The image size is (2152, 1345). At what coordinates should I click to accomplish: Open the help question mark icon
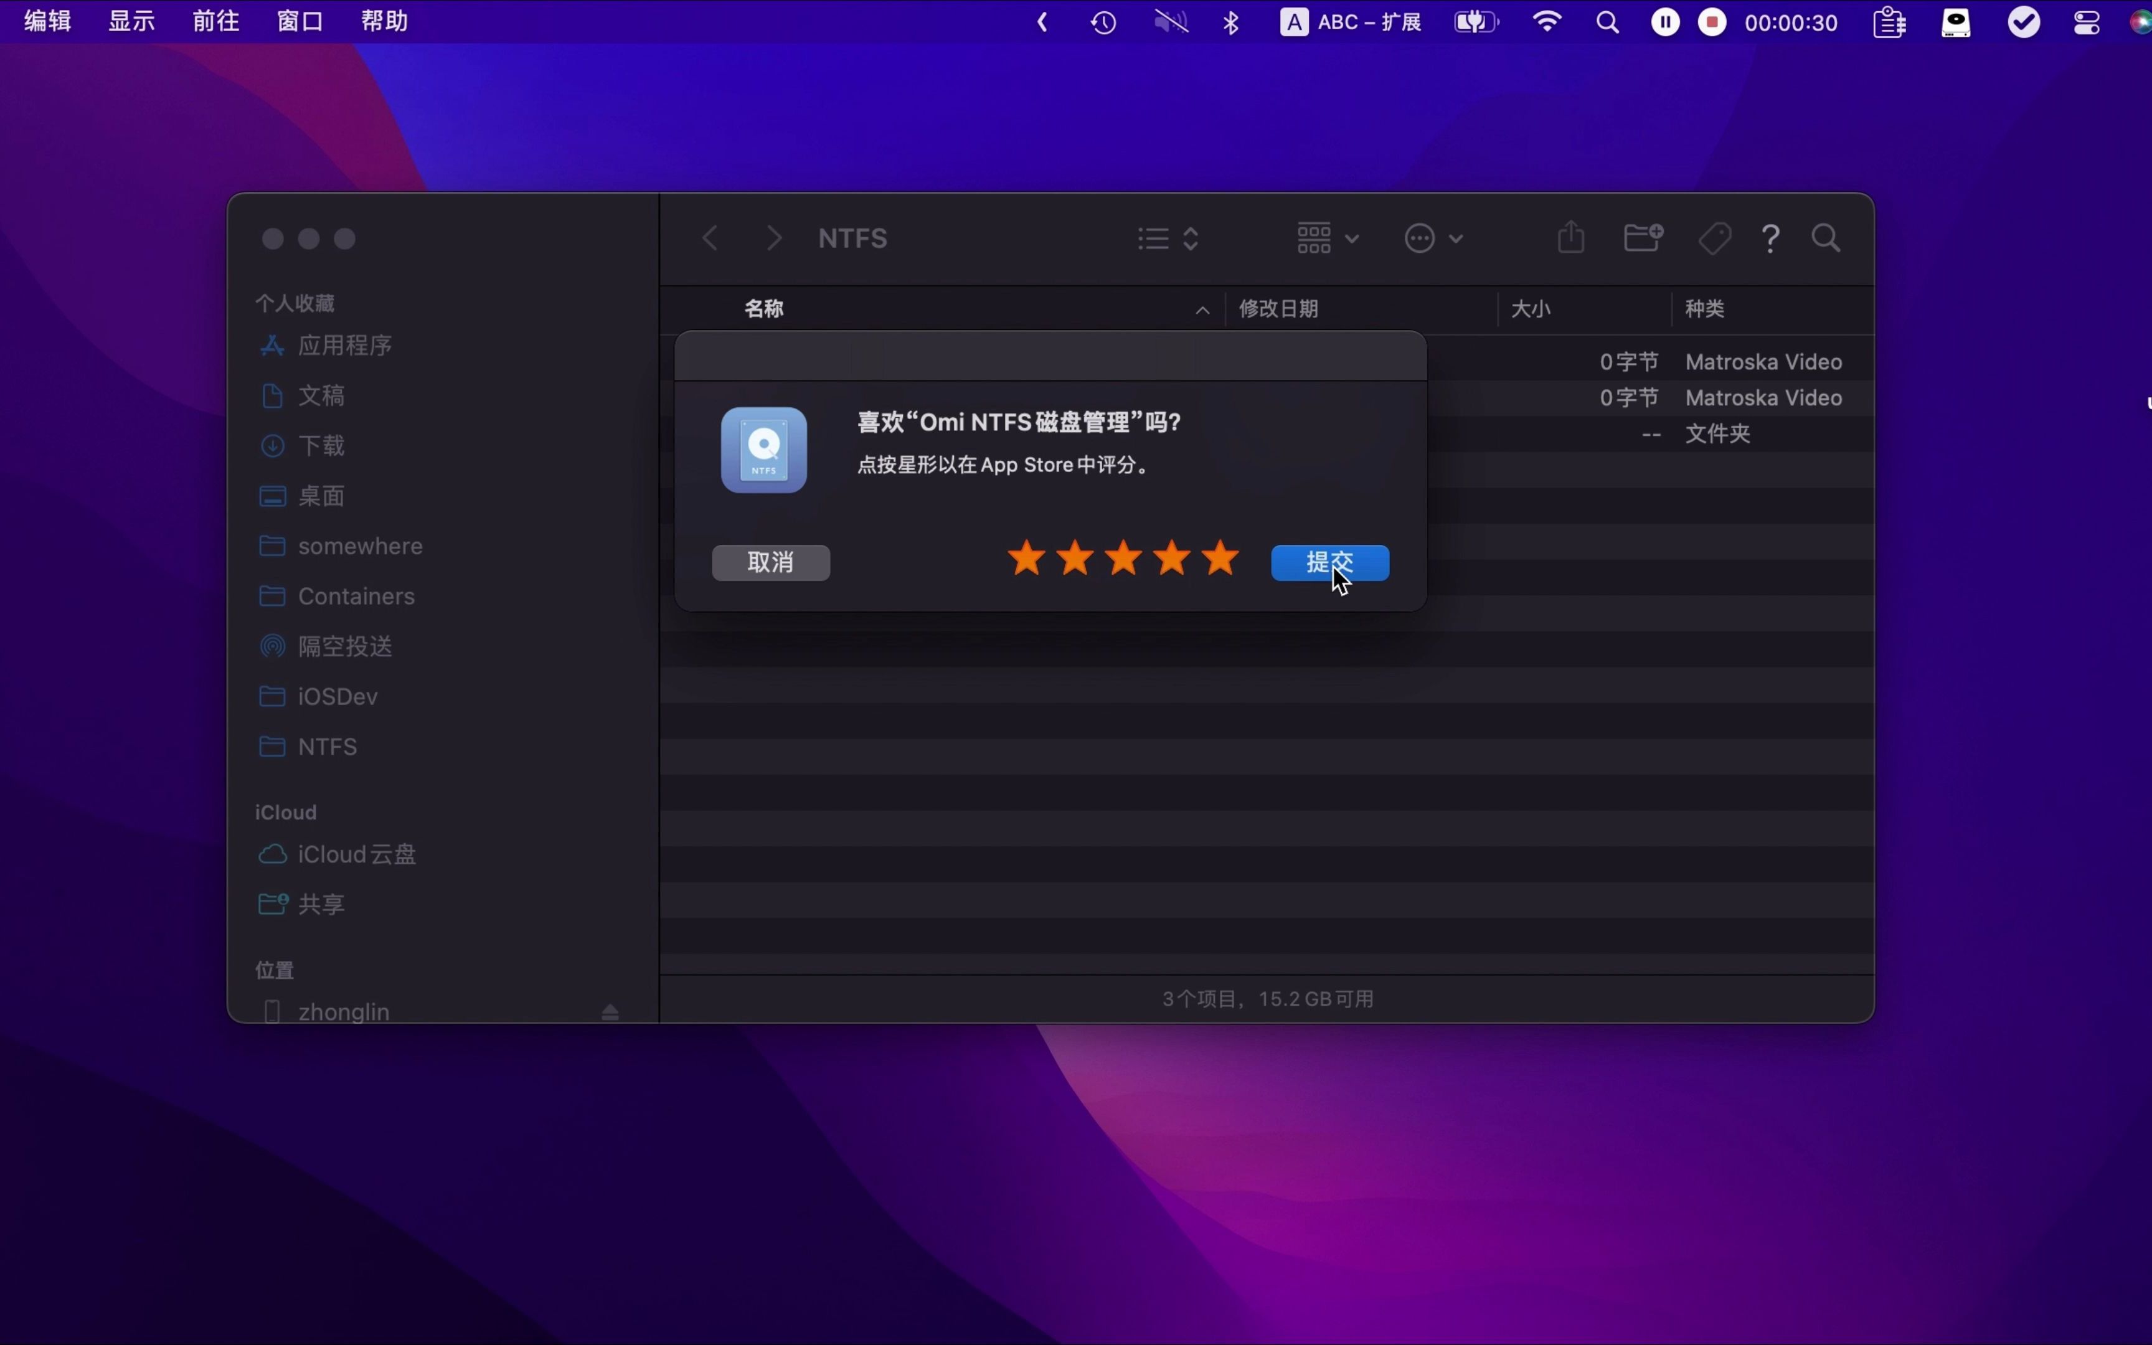1771,238
